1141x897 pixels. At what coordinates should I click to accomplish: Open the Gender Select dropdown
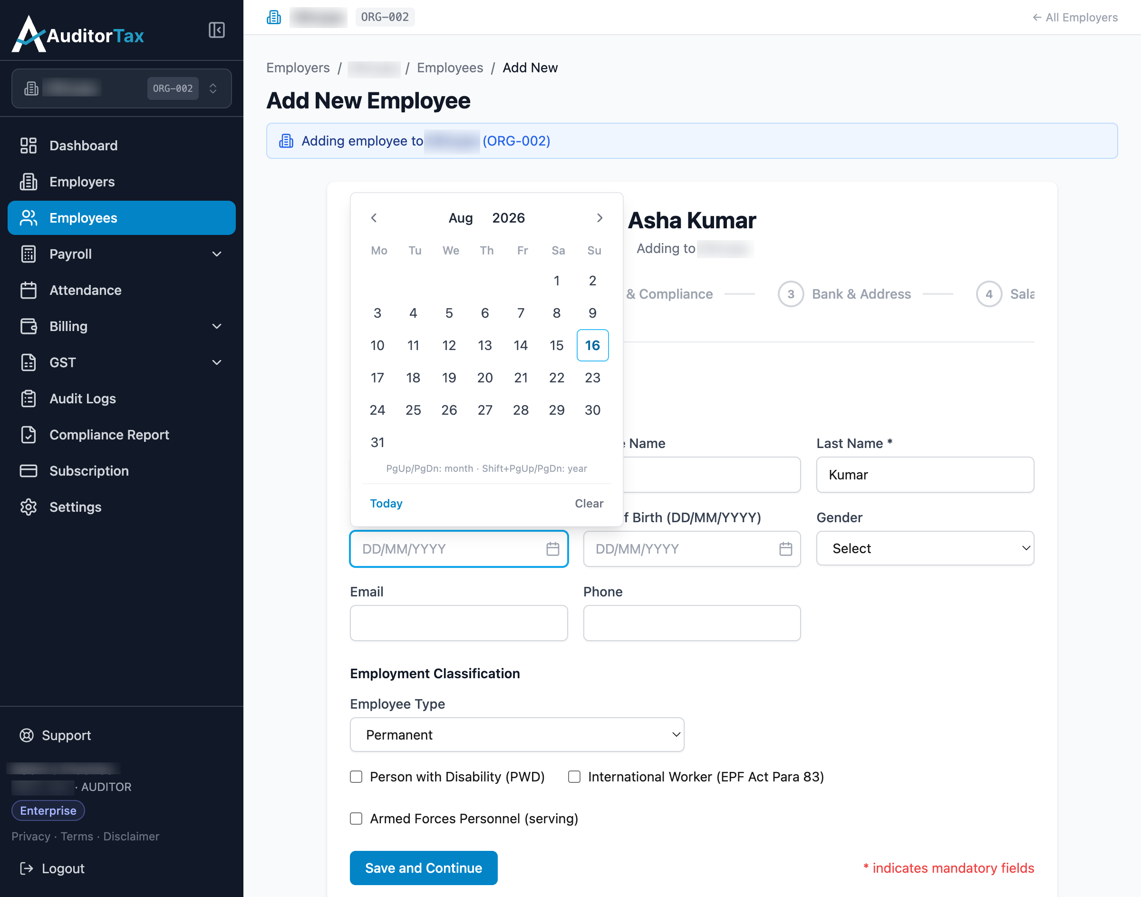[925, 549]
